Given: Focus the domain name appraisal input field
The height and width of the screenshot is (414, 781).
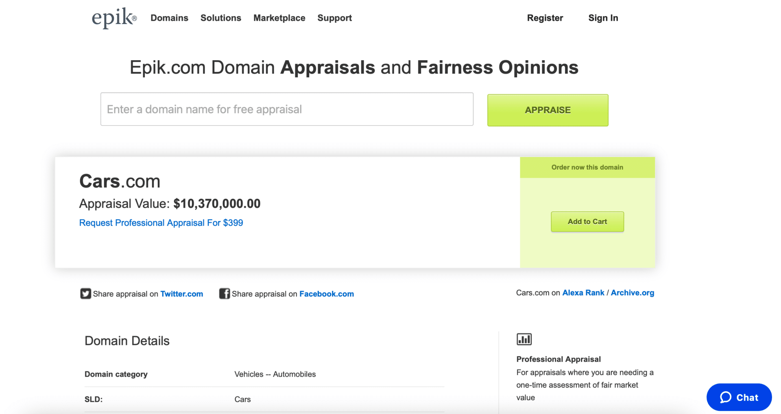Looking at the screenshot, I should tap(287, 109).
